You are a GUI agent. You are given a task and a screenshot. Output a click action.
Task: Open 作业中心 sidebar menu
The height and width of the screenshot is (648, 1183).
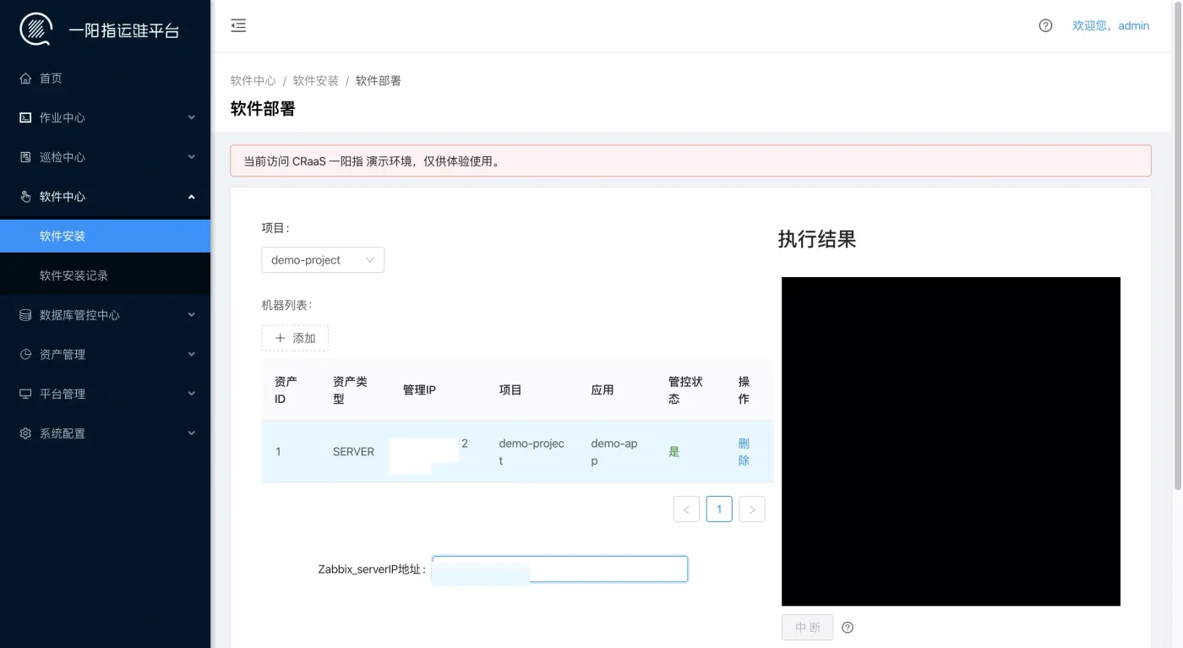(105, 117)
